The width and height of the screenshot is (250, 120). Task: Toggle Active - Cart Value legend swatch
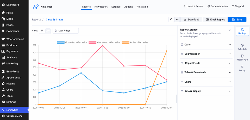125,42
